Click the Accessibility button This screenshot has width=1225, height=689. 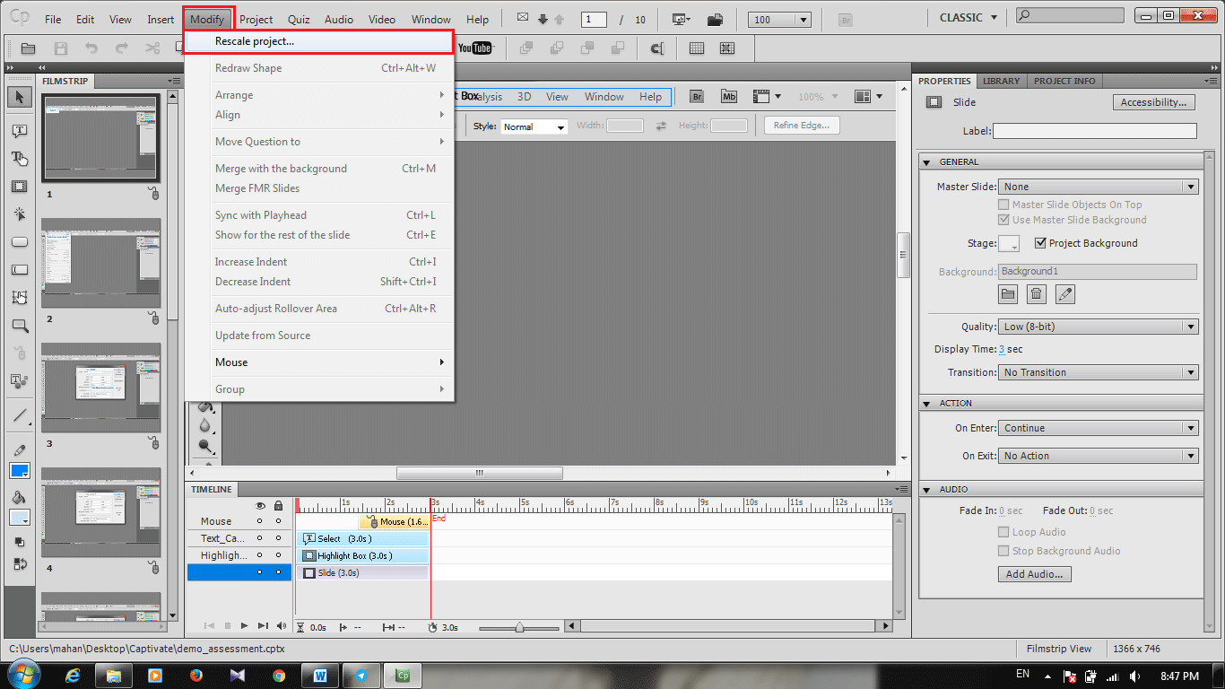click(1153, 102)
